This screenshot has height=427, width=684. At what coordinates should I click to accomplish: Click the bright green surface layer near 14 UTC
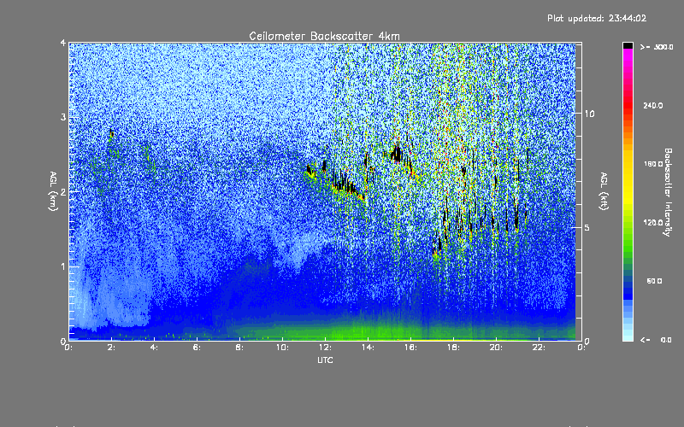pyautogui.click(x=369, y=331)
